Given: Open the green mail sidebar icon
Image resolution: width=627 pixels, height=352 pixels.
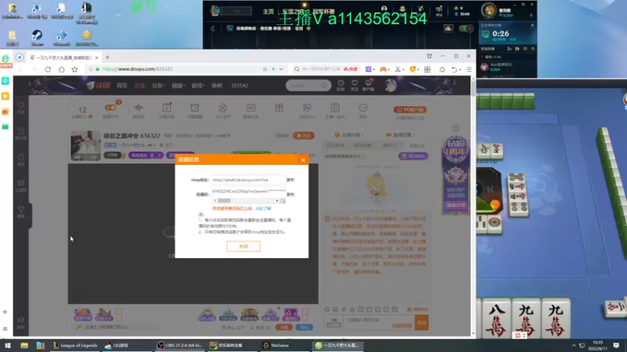Looking at the screenshot, I should (5, 127).
